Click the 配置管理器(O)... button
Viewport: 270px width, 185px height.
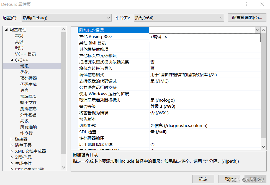pyautogui.click(x=247, y=17)
